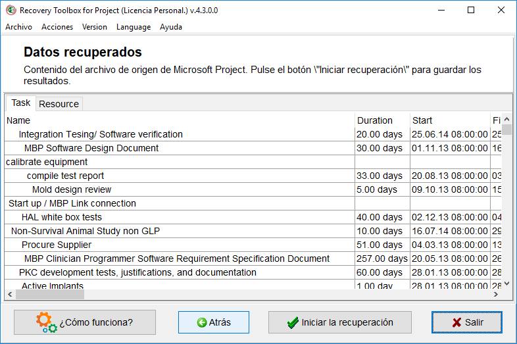This screenshot has height=344, width=517.
Task: Maximize the Recovery Toolbox window
Action: point(471,11)
